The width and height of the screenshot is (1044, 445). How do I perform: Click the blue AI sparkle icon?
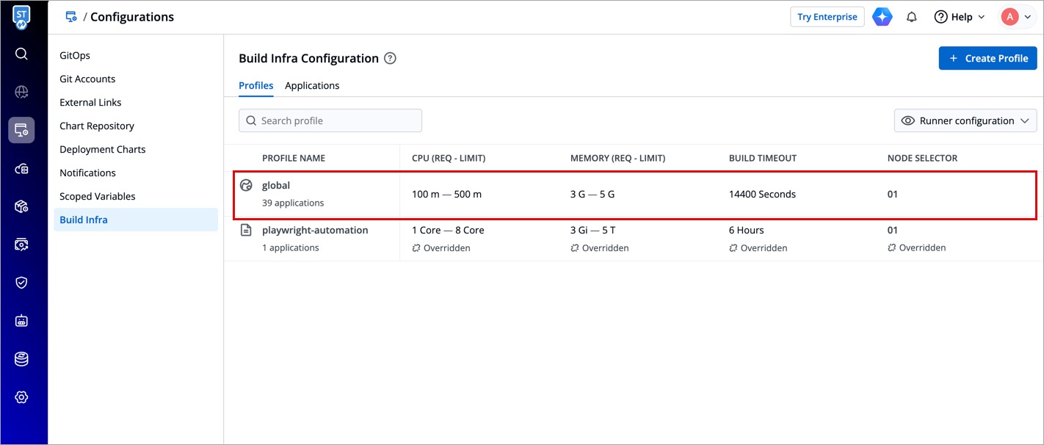pyautogui.click(x=882, y=17)
